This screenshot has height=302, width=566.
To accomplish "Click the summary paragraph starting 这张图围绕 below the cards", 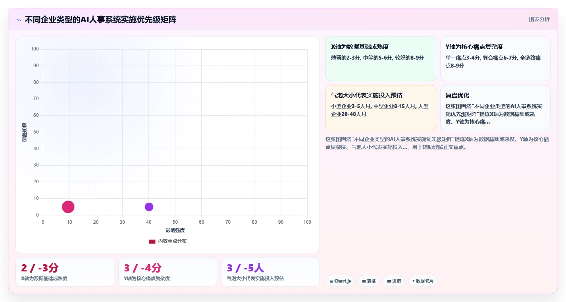I will point(437,143).
